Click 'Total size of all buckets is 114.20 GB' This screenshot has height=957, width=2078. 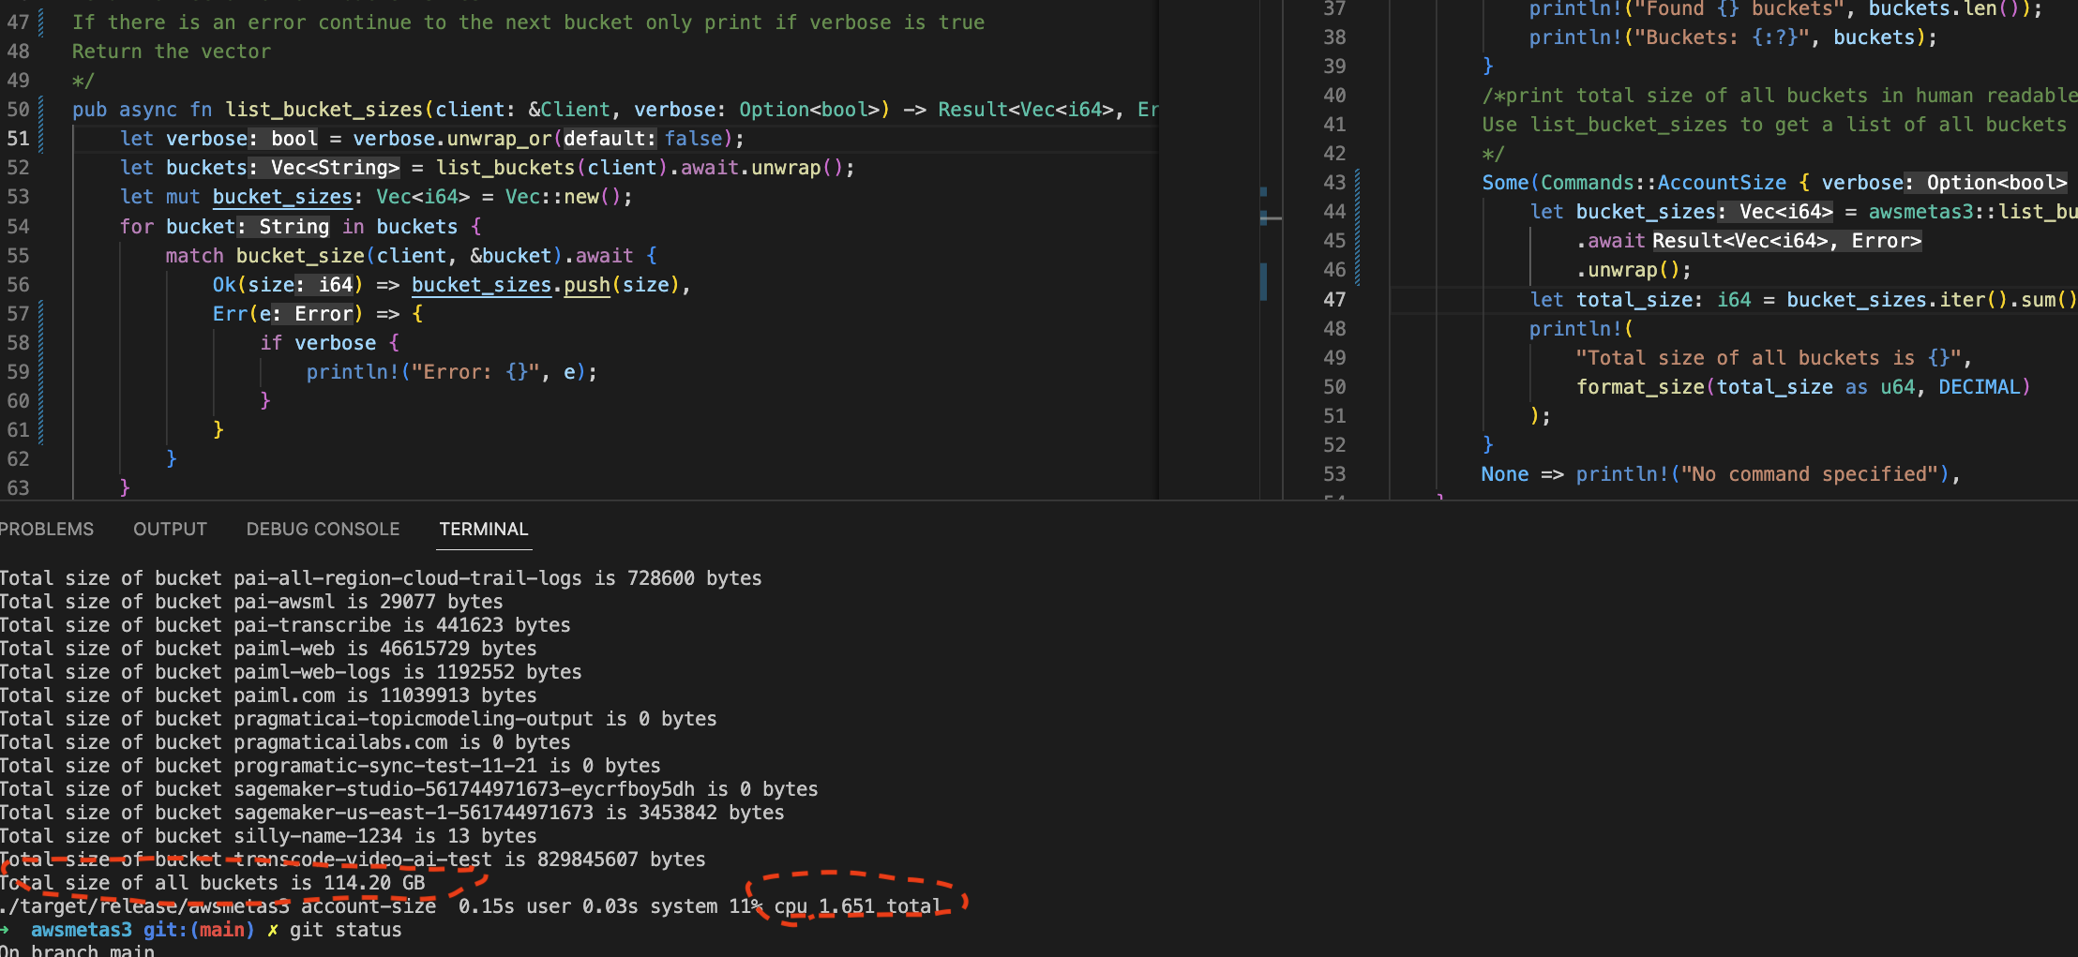[212, 883]
